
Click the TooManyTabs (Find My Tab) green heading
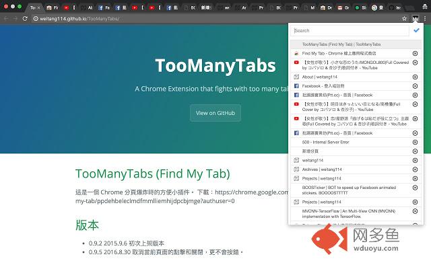153,174
